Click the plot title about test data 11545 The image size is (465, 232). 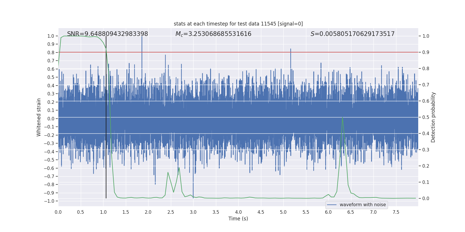pyautogui.click(x=238, y=24)
